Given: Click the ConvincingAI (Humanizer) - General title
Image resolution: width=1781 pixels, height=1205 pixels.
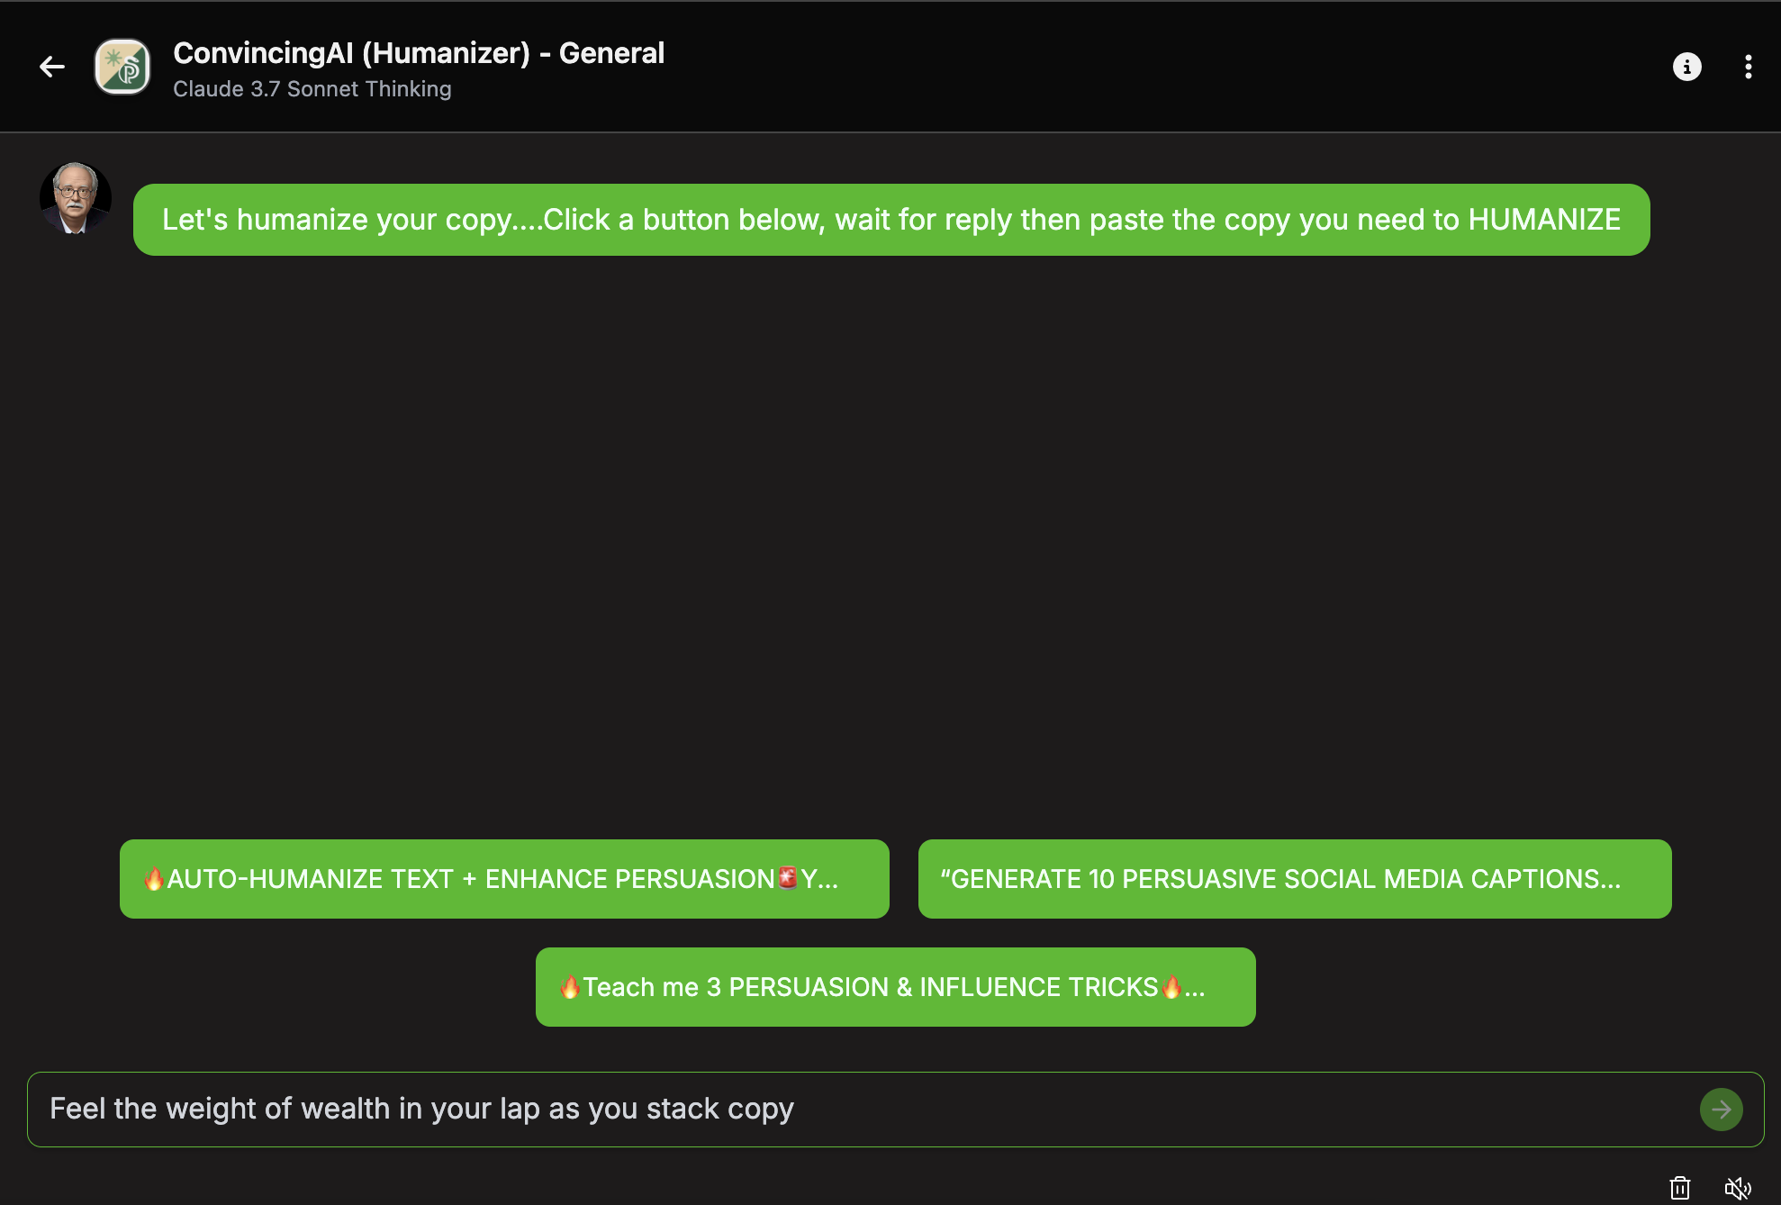Looking at the screenshot, I should pyautogui.click(x=419, y=53).
